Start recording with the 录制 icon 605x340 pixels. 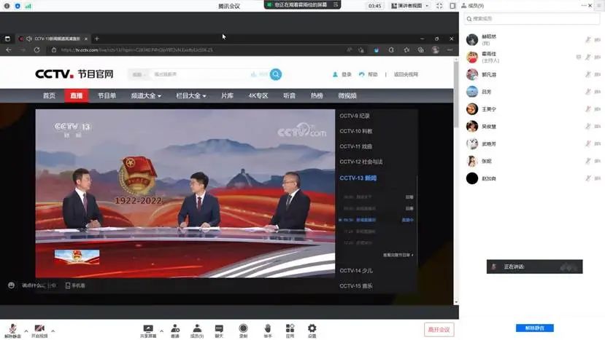point(243,329)
